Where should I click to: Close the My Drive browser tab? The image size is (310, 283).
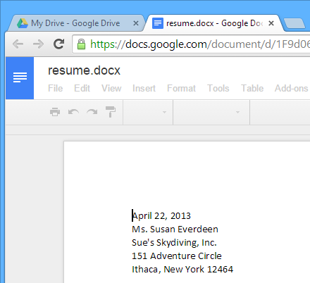click(136, 23)
